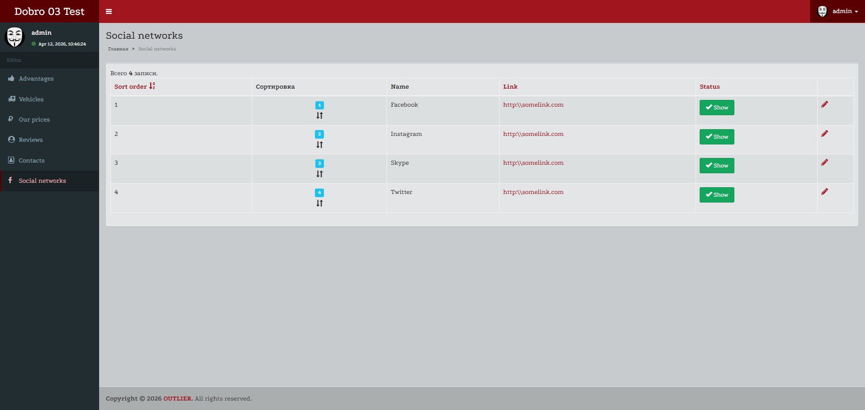The height and width of the screenshot is (410, 865).
Task: Toggle the Show status for Facebook
Action: click(716, 108)
